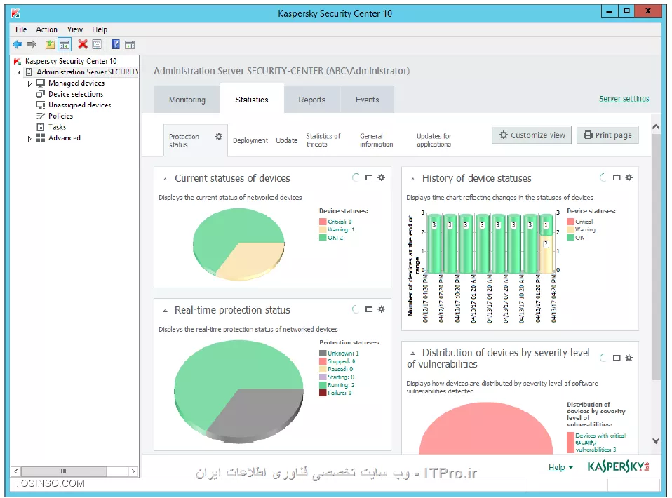The width and height of the screenshot is (672, 498).
Task: Click the Unknown gray swatch in Protection statuses legend
Action: tap(323, 353)
